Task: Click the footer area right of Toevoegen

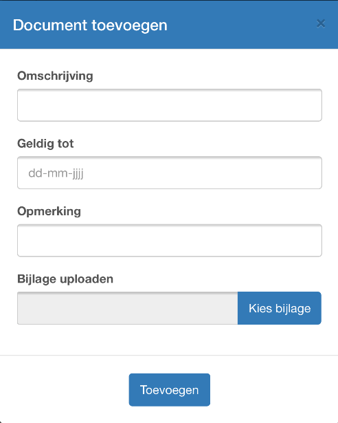Action: pos(273,390)
